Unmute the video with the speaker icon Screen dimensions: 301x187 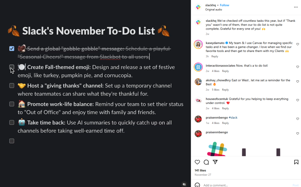pyautogui.click(x=184, y=184)
